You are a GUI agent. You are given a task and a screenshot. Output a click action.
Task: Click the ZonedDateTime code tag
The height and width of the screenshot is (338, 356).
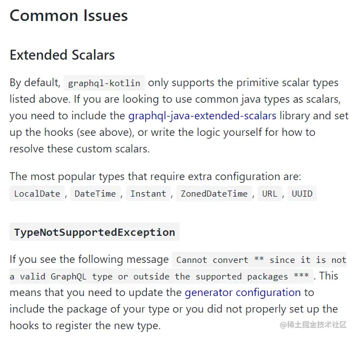pos(214,193)
